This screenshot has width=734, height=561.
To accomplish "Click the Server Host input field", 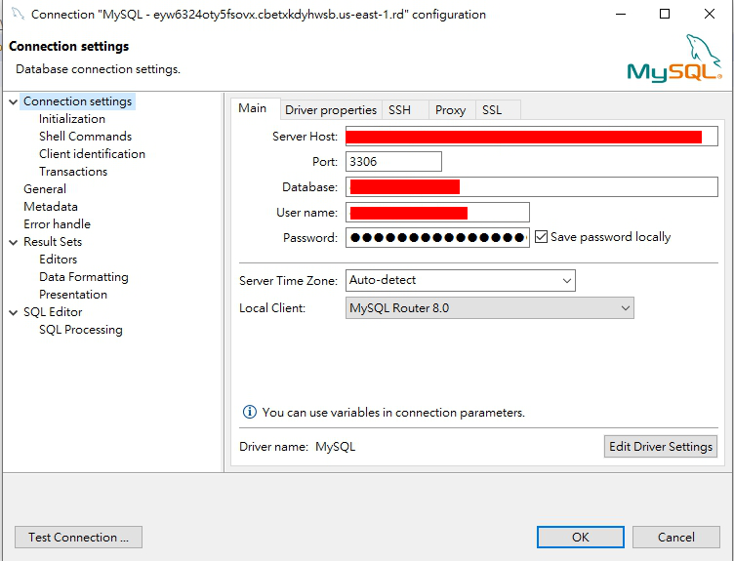I will 531,137.
